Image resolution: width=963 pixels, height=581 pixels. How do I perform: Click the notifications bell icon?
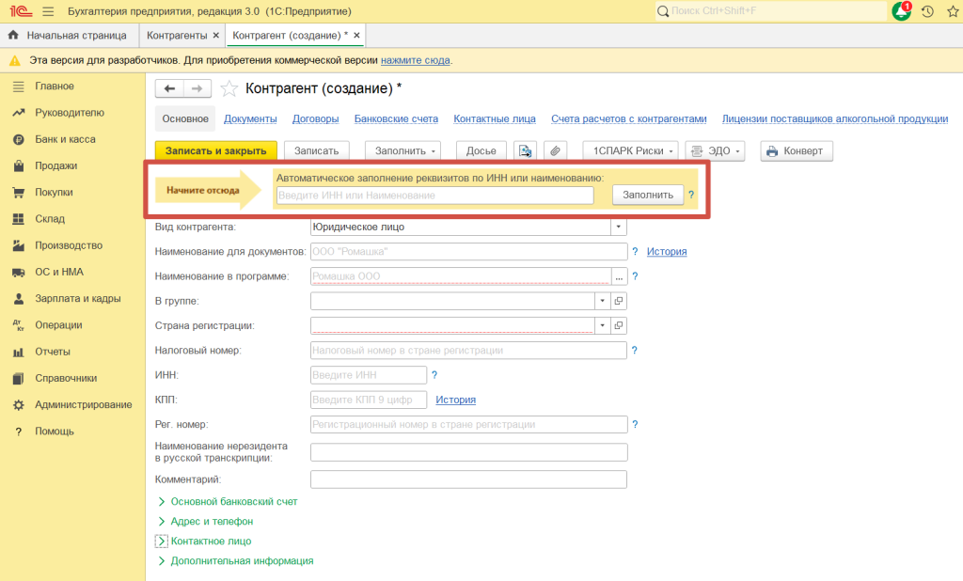pos(901,11)
